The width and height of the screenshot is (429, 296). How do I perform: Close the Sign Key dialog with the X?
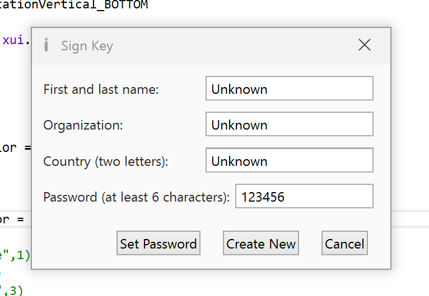click(x=365, y=45)
